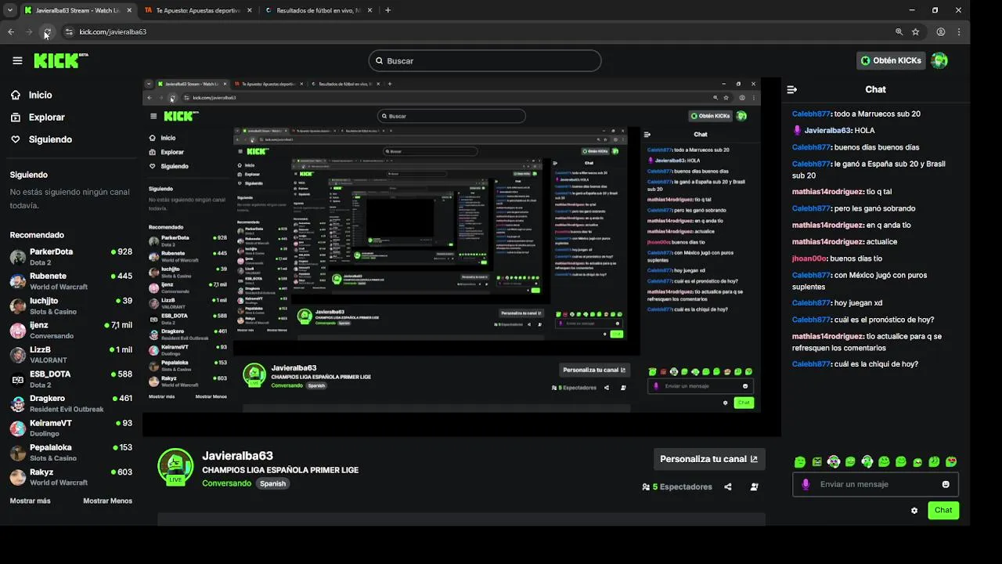1002x564 pixels.
Task: Select the last emote with red glasses
Action: pos(951,462)
